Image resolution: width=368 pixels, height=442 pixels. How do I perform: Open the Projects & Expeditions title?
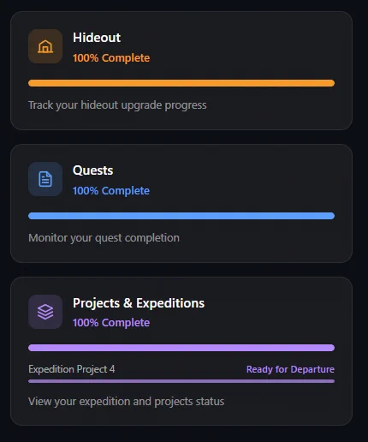point(139,303)
